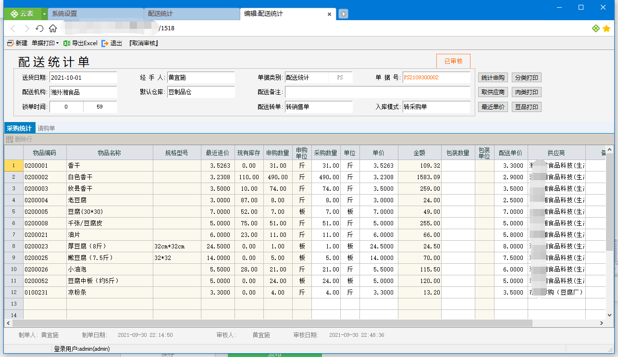Select cell 豆腐(30*30)
618x357 pixels.
pos(110,212)
